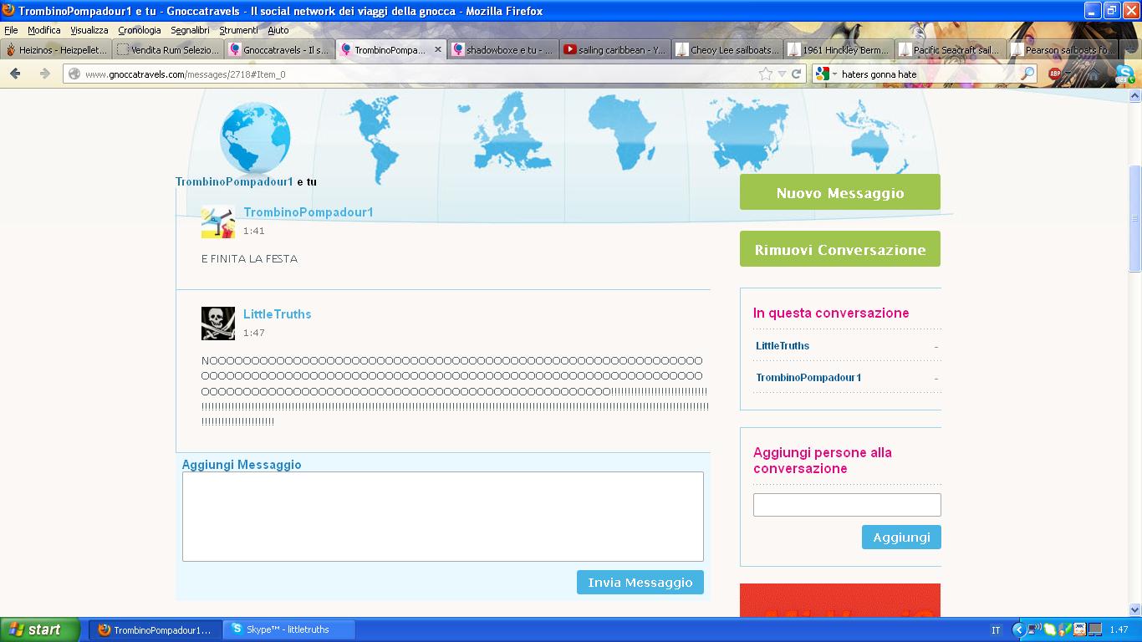Click the Adblock Plus ABP icon
Image resolution: width=1142 pixels, height=642 pixels.
click(1055, 74)
